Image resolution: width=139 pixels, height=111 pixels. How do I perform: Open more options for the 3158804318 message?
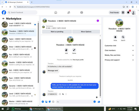tap(66, 94)
